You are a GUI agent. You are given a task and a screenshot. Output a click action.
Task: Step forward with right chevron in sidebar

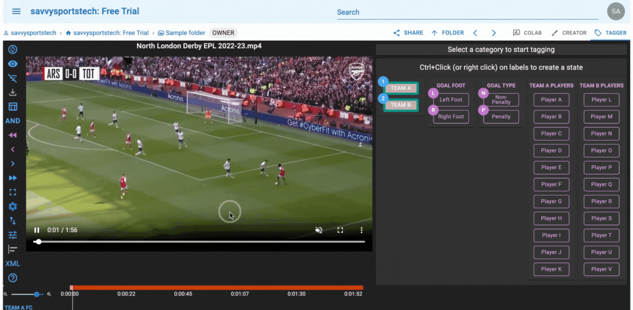[13, 164]
